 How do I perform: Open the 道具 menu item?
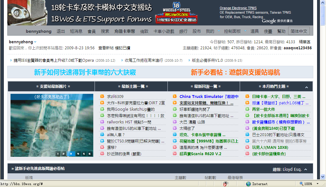tap(255, 31)
